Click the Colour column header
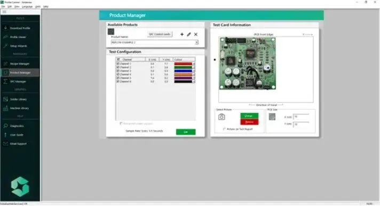The height and width of the screenshot is (206, 380). [x=184, y=60]
